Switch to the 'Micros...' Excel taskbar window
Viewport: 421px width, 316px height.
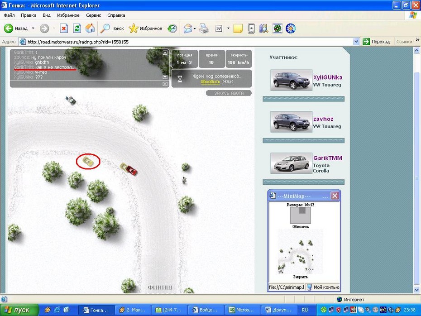point(243,310)
